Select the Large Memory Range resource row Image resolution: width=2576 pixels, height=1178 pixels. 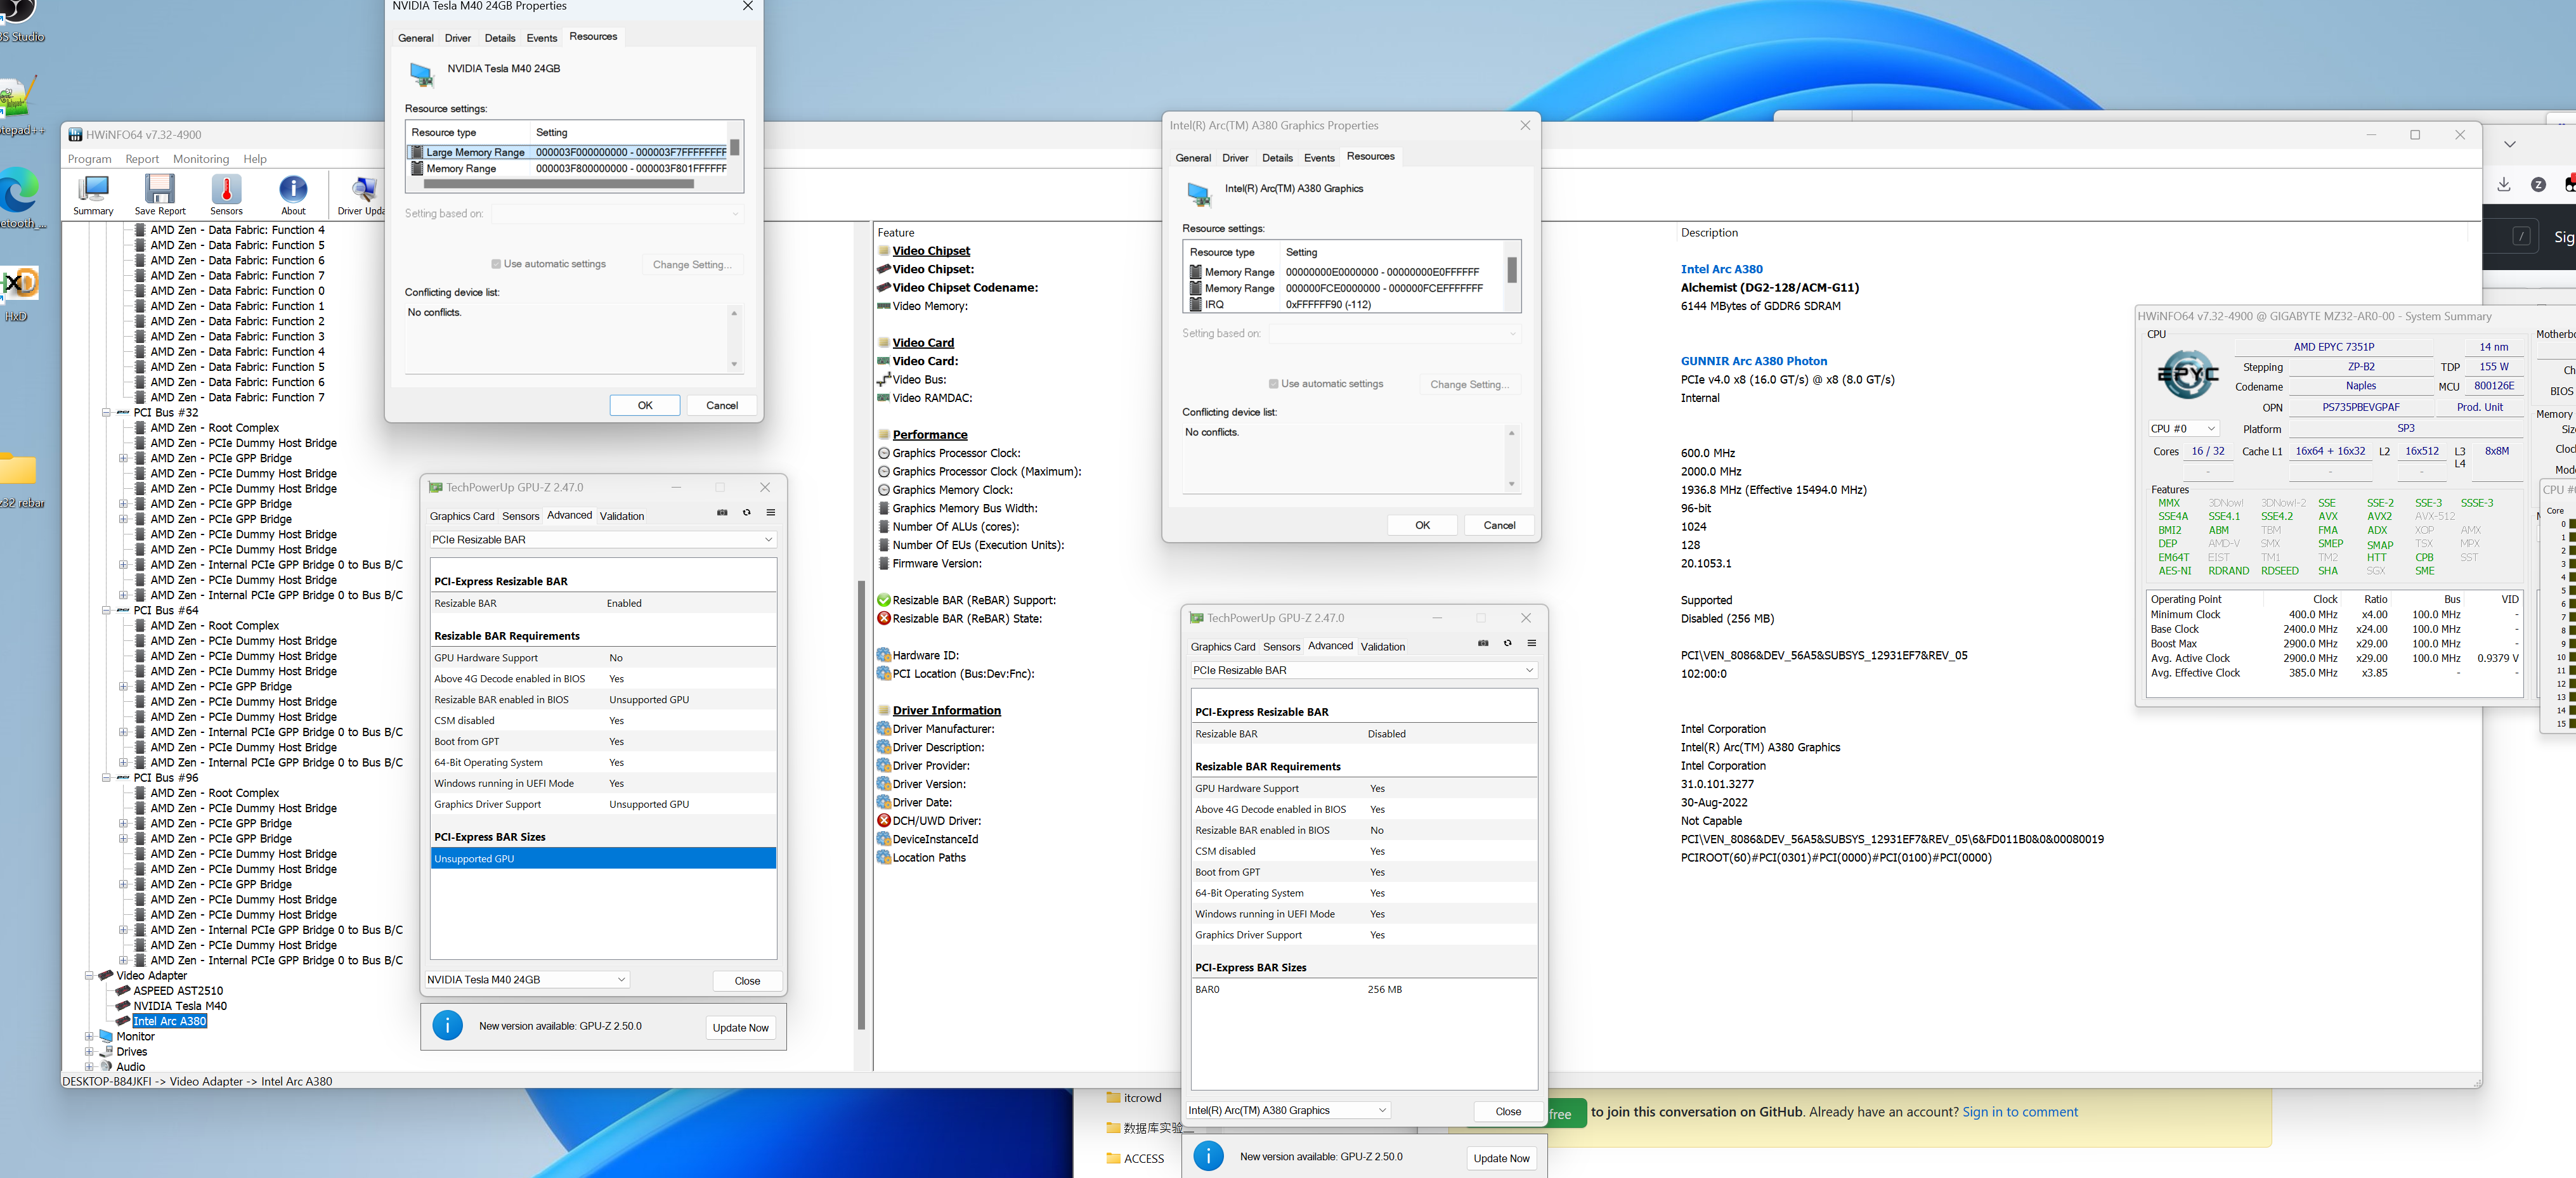coord(568,152)
